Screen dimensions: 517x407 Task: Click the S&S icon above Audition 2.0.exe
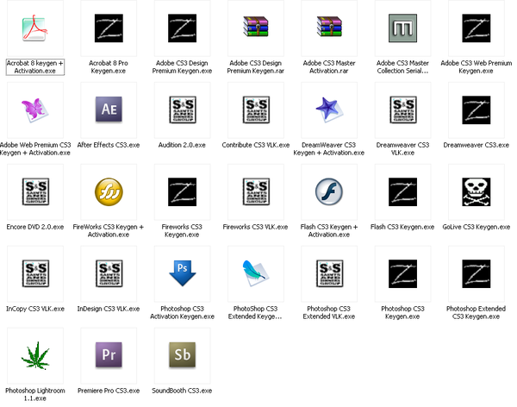point(183,110)
